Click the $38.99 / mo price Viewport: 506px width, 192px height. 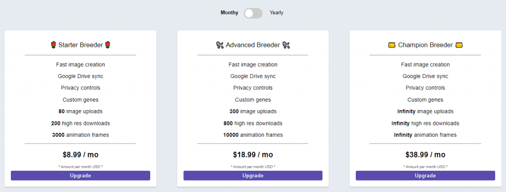pyautogui.click(x=425, y=154)
